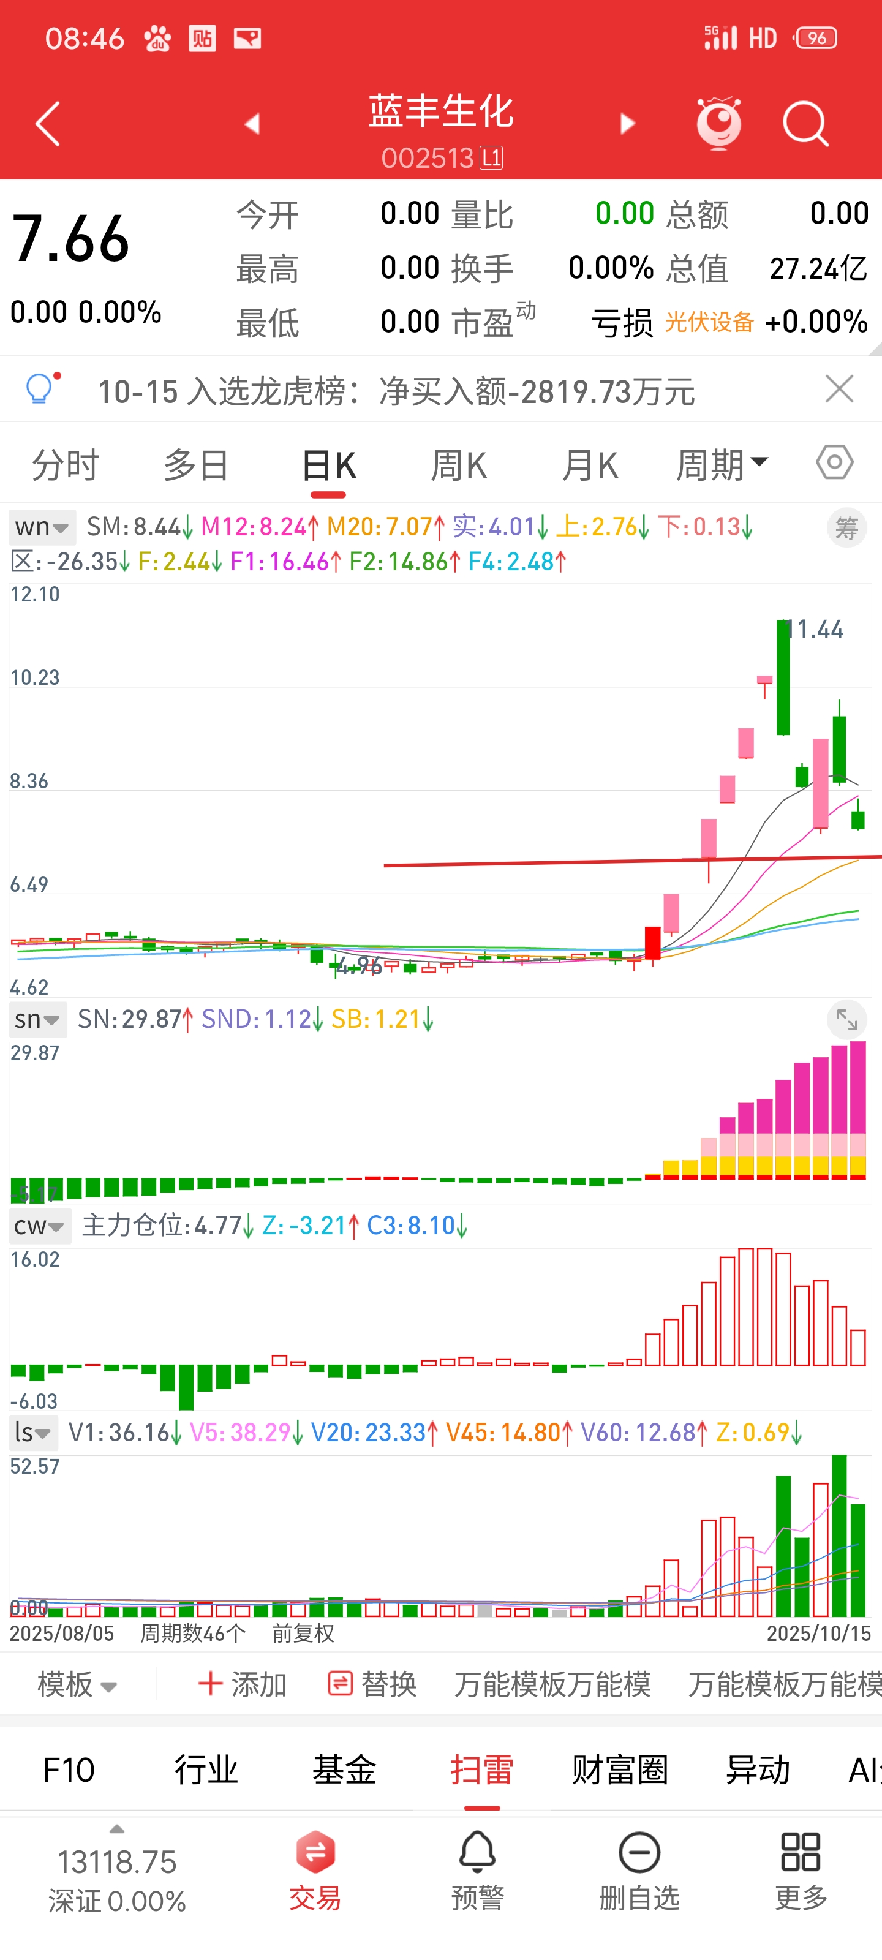Open the cw indicator dropdown
Screen dimensions: 882x1960
40,1226
